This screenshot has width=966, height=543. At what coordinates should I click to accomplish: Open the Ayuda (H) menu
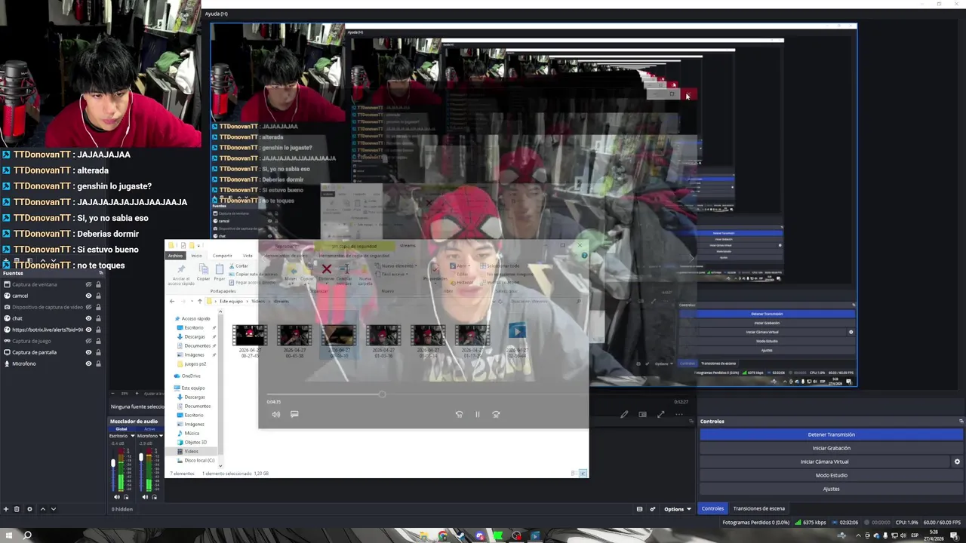pos(217,14)
